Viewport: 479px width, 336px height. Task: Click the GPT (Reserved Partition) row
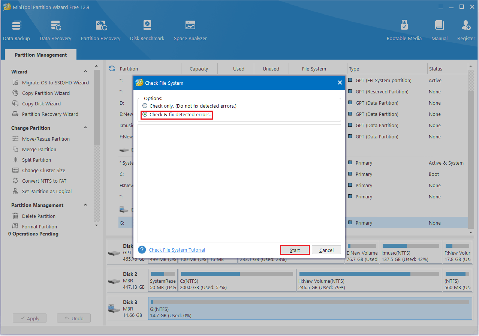293,91
